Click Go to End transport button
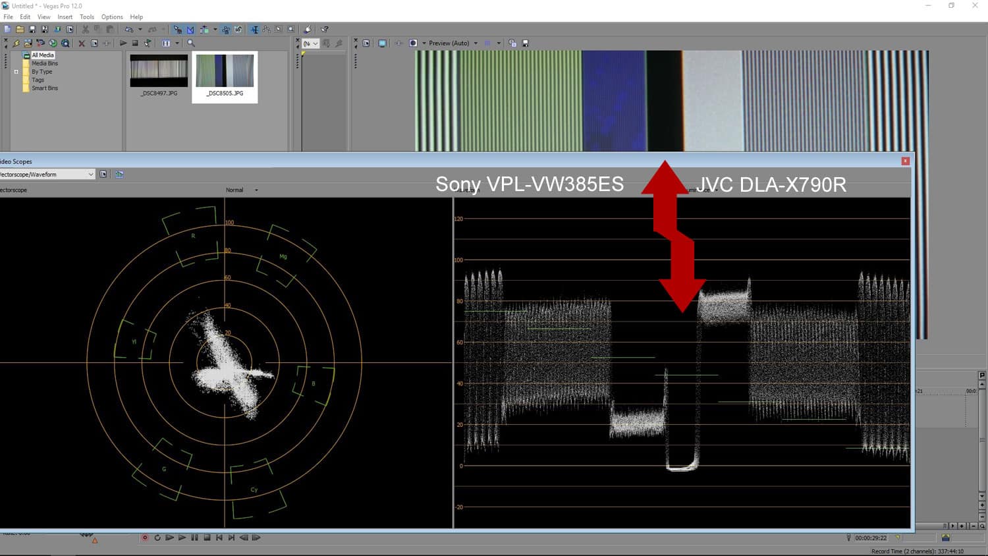 [231, 538]
